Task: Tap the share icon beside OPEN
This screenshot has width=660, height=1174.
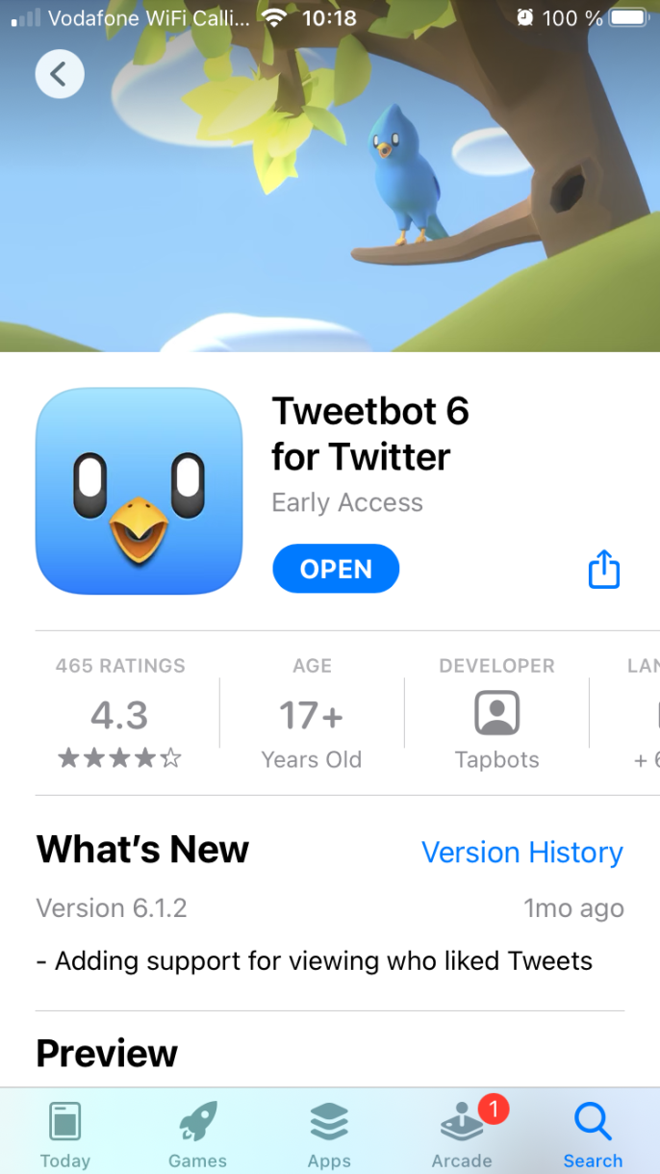Action: 603,569
